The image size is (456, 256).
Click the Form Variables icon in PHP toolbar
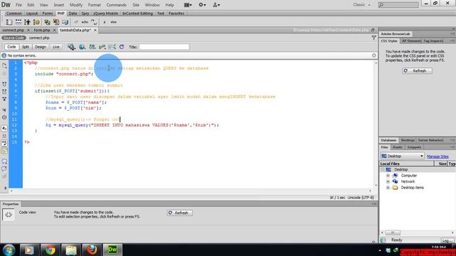point(9,22)
